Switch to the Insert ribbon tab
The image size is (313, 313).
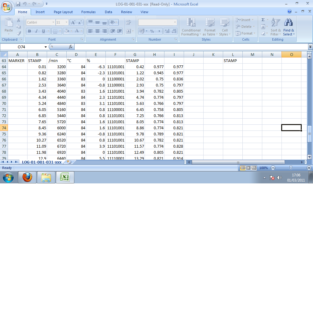click(x=40, y=12)
